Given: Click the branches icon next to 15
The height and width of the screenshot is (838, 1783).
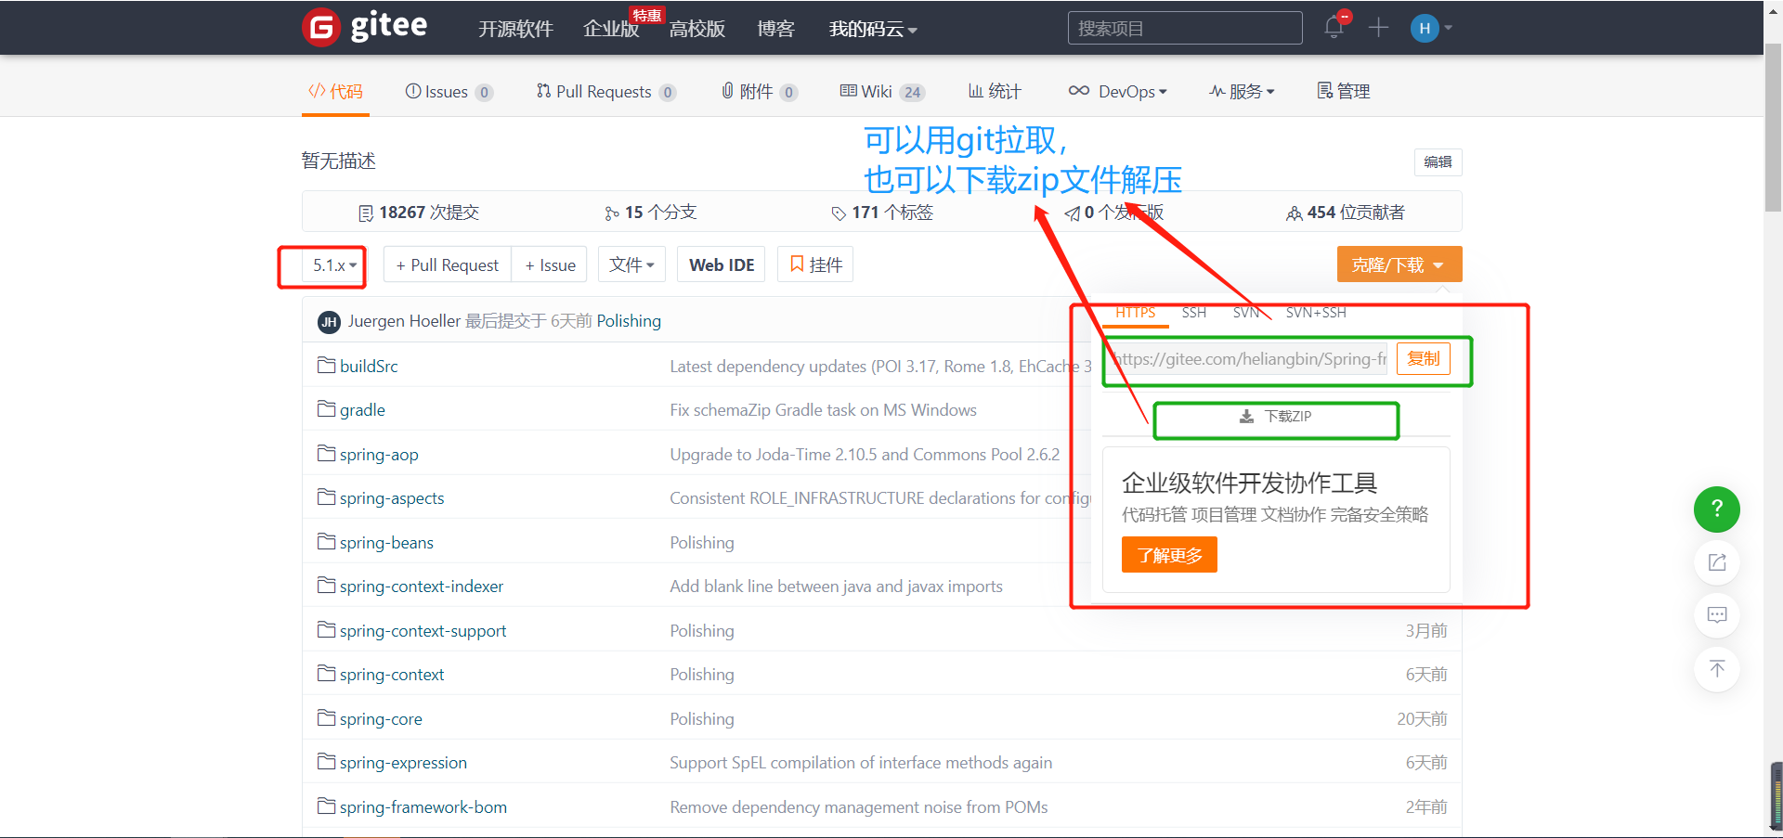Looking at the screenshot, I should click(611, 213).
